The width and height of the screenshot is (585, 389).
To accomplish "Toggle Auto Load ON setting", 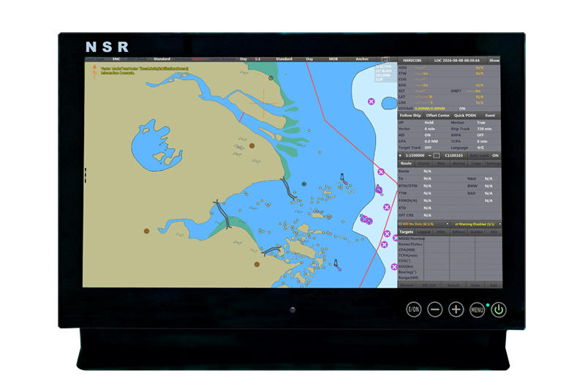I will [495, 156].
